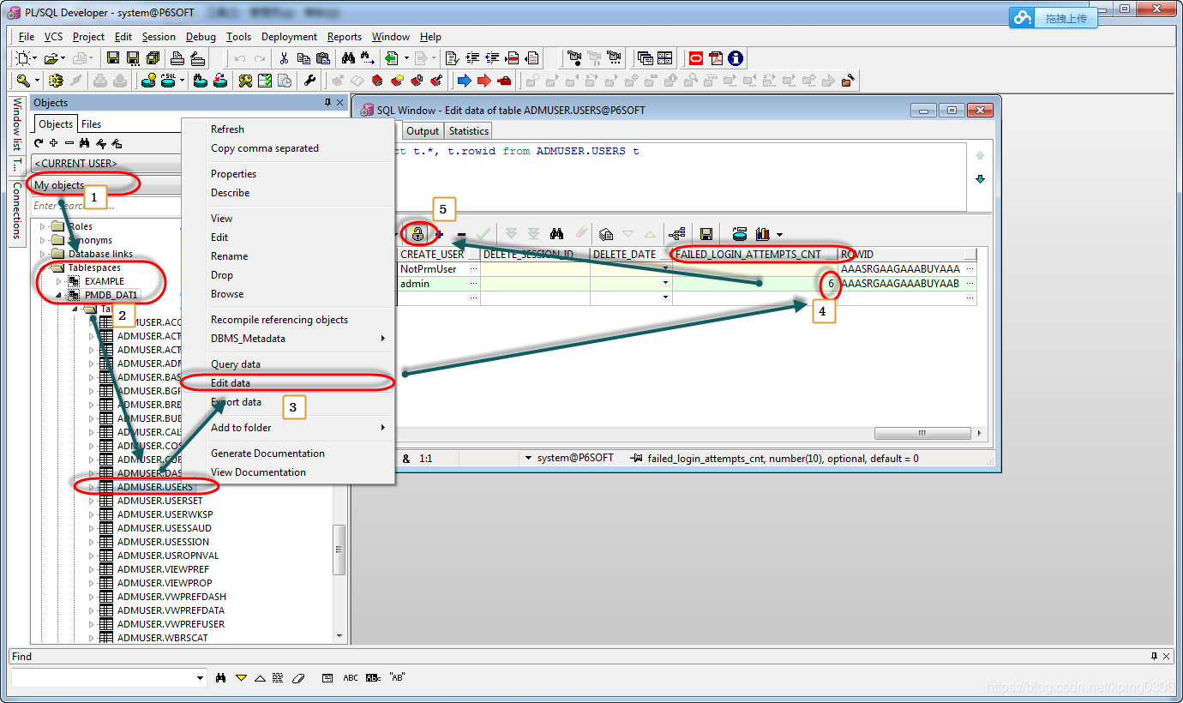1183x703 pixels.
Task: Click the Paste clipboard icon
Action: (323, 58)
